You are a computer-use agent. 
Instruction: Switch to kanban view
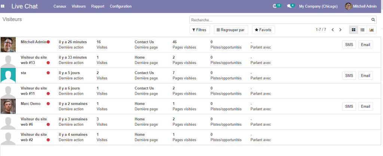353,30
